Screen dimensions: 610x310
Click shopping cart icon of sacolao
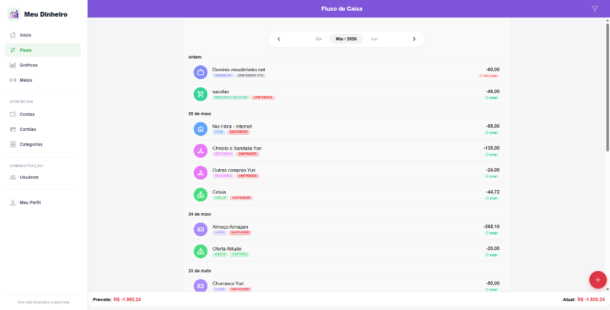[200, 94]
